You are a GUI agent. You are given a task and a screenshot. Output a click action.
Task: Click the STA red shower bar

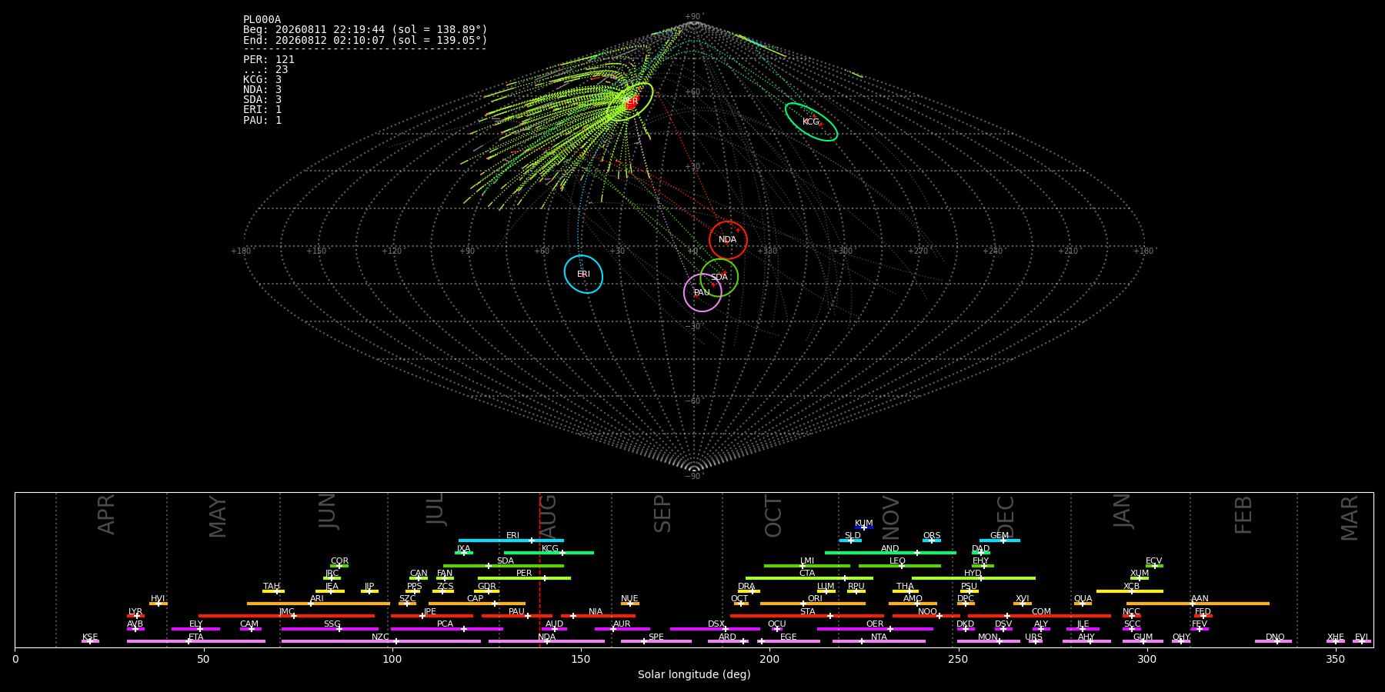point(807,616)
